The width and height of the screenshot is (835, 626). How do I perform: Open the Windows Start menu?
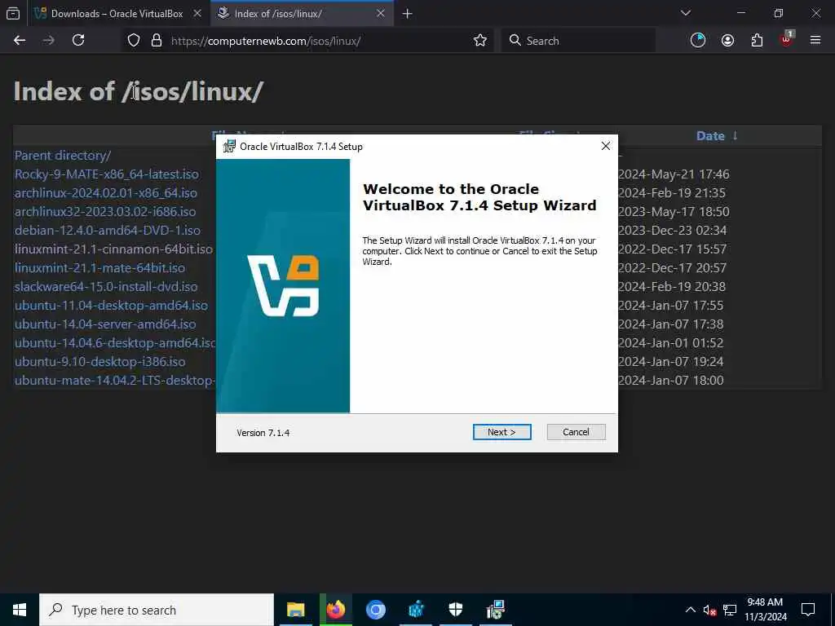tap(20, 610)
